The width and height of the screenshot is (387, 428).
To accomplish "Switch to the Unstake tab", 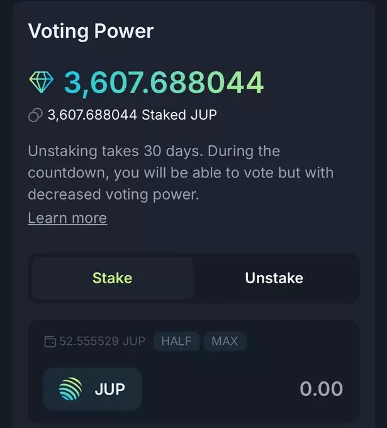I will click(x=274, y=278).
